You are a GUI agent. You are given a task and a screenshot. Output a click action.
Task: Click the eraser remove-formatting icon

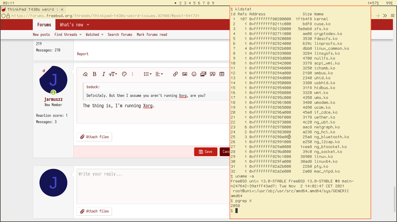pyautogui.click(x=85, y=74)
